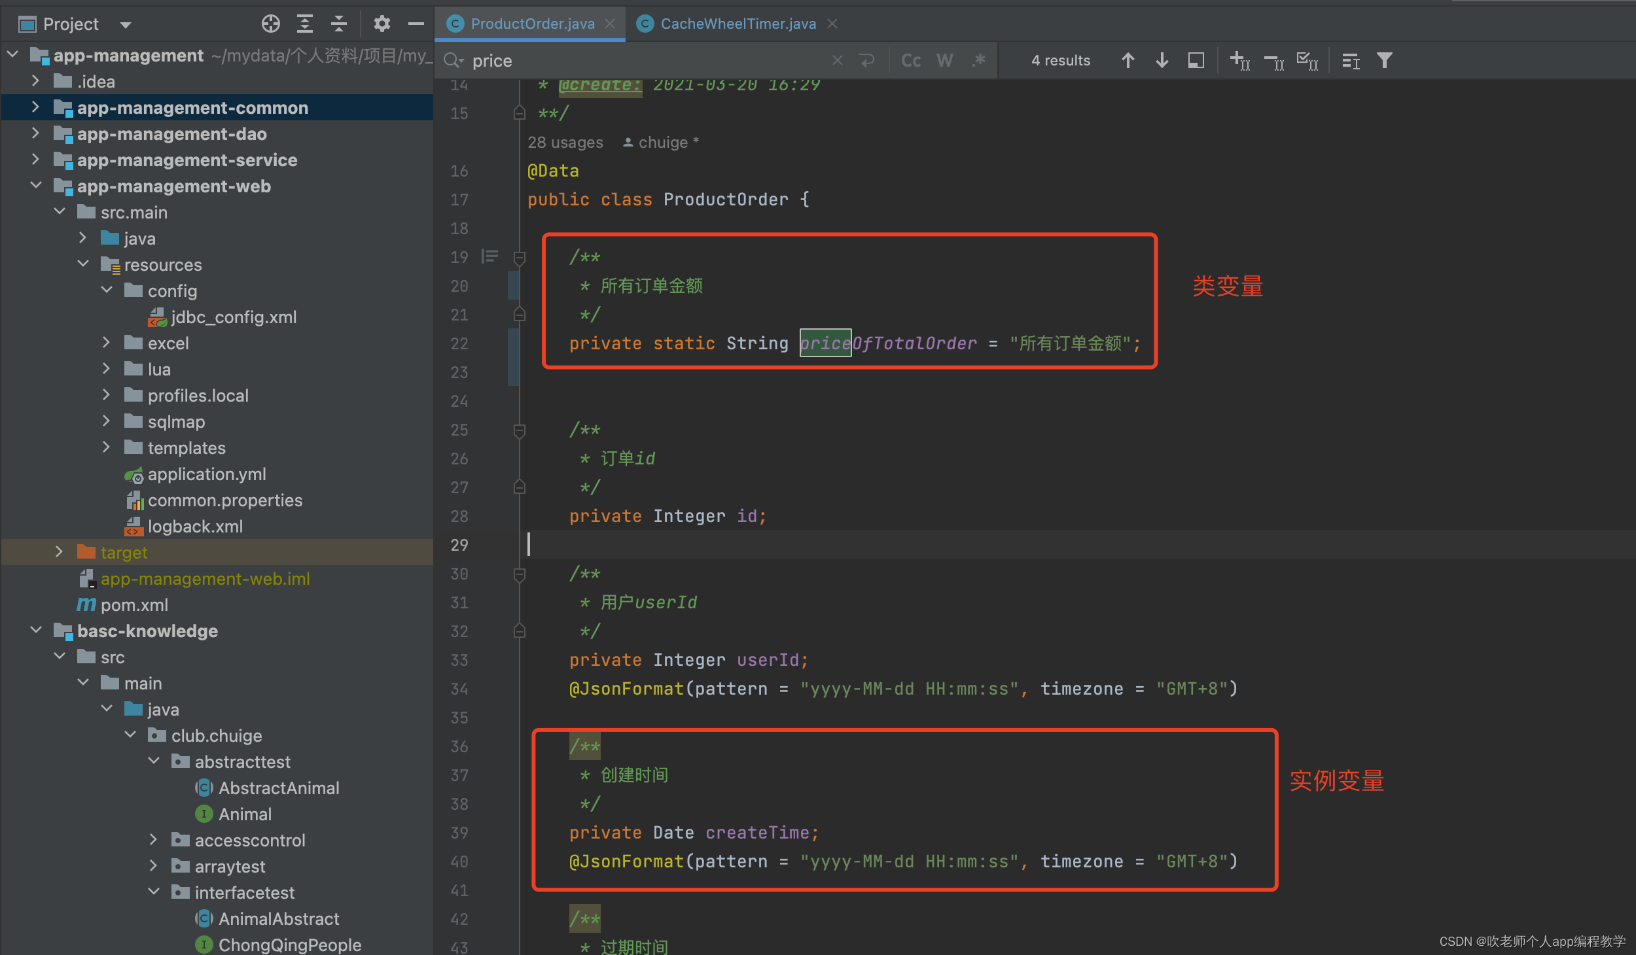Collapse the resources folder
Viewport: 1636px width, 955px height.
click(83, 264)
